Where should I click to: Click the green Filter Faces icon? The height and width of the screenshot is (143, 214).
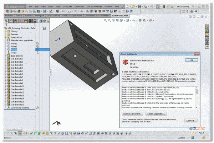(39, 133)
